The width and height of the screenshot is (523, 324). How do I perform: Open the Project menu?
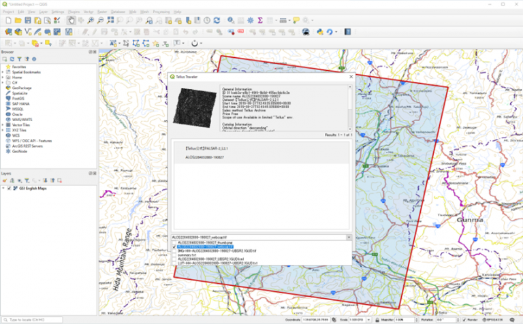[8, 12]
